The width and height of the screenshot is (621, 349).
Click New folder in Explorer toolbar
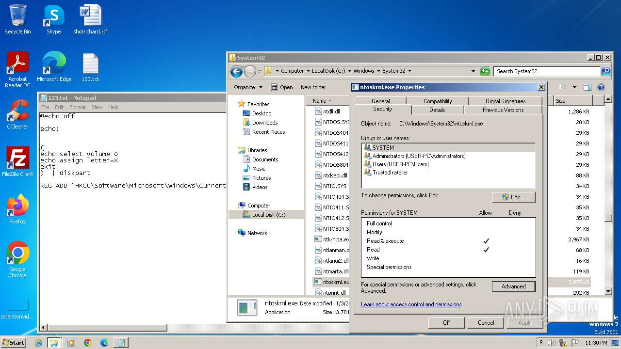[313, 87]
